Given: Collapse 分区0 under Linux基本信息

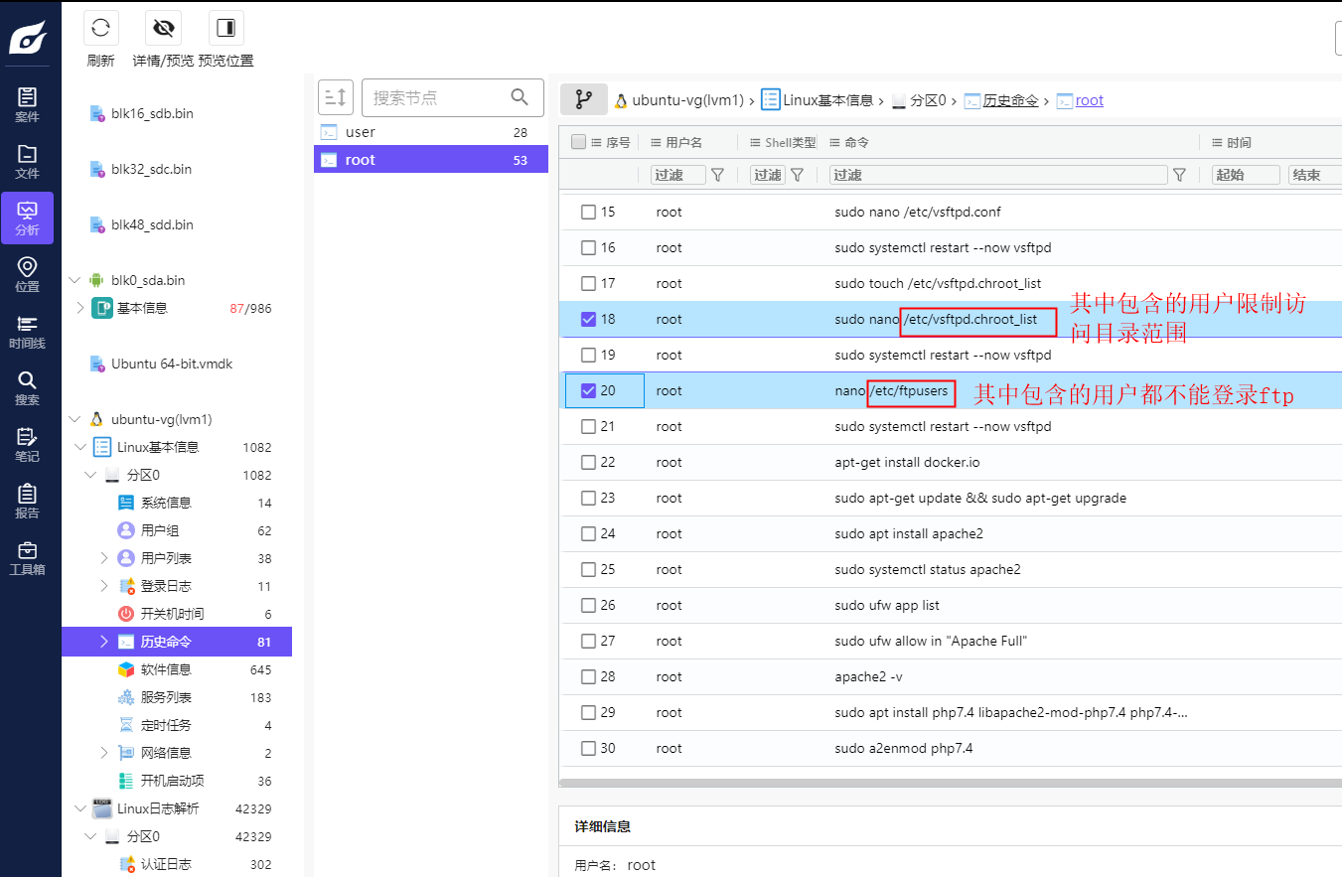Looking at the screenshot, I should pyautogui.click(x=90, y=475).
